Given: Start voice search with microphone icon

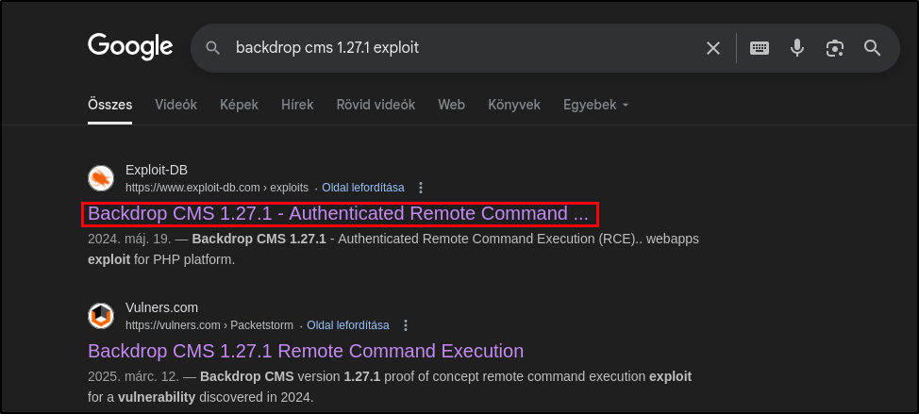Looking at the screenshot, I should pyautogui.click(x=797, y=48).
